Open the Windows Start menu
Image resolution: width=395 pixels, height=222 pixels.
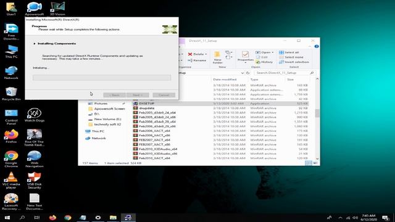point(7,218)
